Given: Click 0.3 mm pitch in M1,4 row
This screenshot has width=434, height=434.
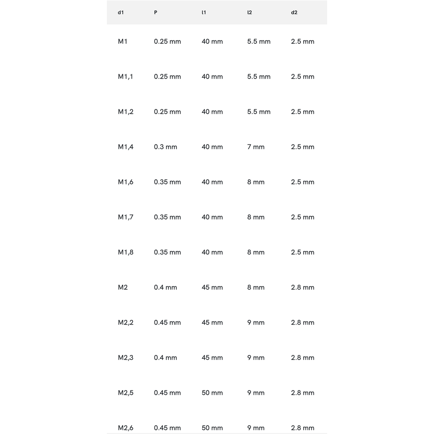Looking at the screenshot, I should (x=165, y=147).
